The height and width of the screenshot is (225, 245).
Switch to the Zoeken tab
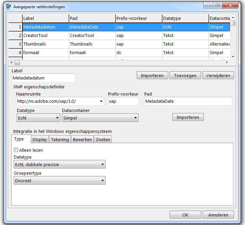click(103, 139)
